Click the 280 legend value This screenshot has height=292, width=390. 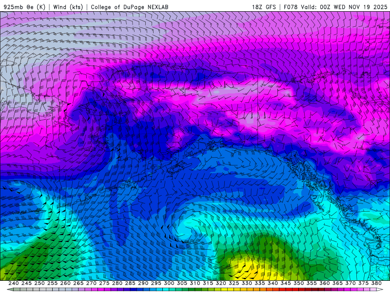(x=117, y=283)
